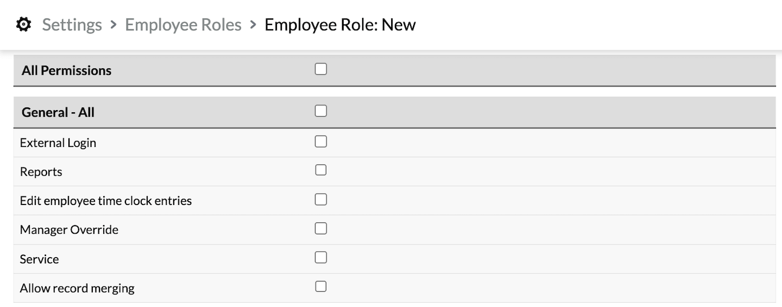Click the Reports row label
The width and height of the screenshot is (782, 307).
pyautogui.click(x=41, y=172)
